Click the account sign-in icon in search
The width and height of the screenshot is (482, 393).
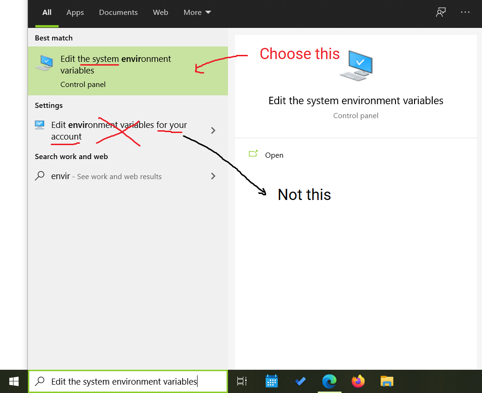point(441,12)
